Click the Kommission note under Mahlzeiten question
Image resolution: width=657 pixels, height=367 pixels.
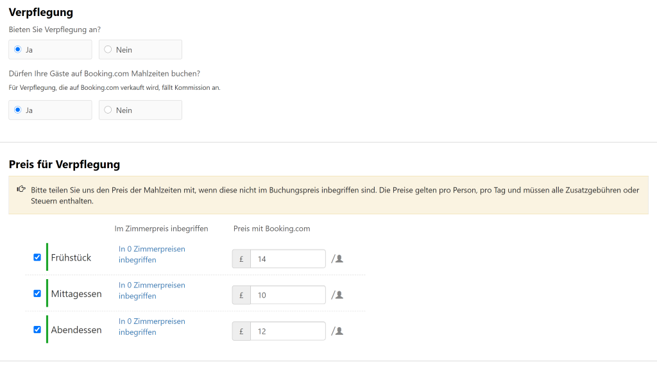pos(114,87)
